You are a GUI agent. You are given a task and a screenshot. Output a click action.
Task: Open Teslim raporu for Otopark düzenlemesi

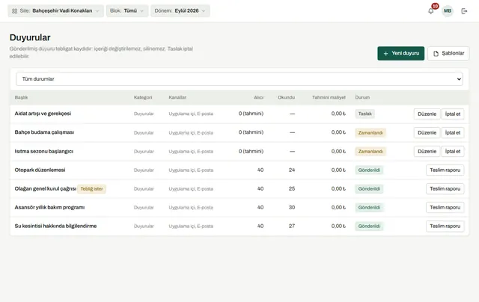(x=445, y=170)
